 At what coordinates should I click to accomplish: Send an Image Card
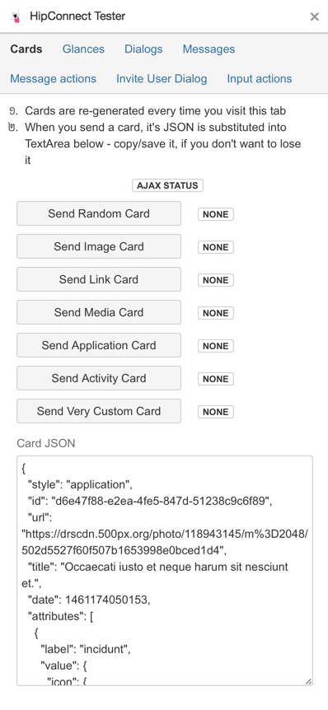coord(99,246)
